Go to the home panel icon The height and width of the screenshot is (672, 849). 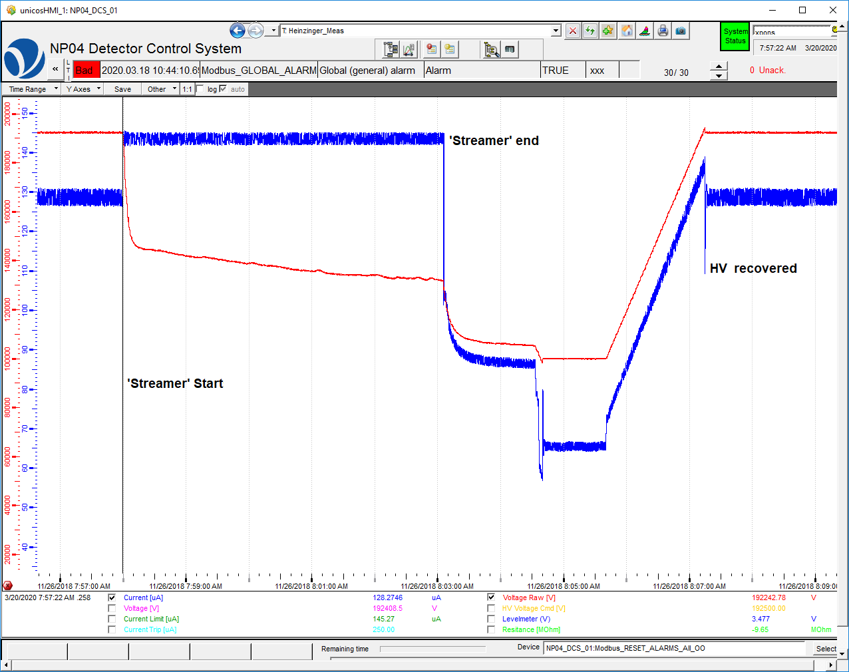click(627, 31)
